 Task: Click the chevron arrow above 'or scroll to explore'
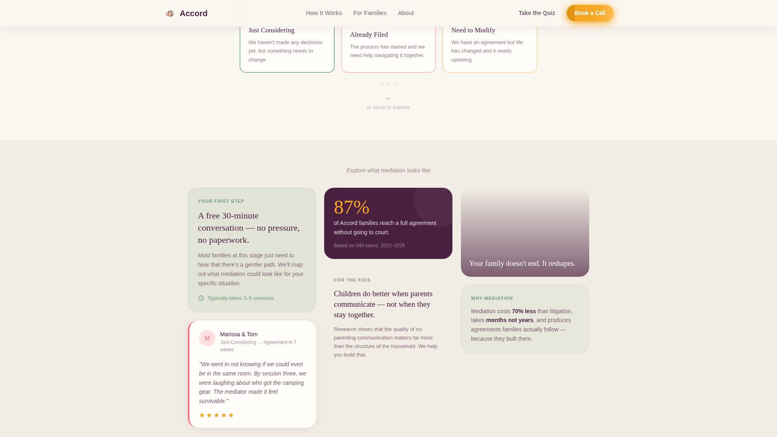coord(388,98)
